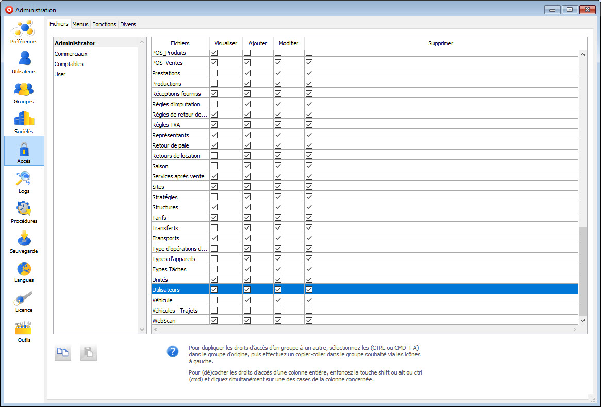Image resolution: width=601 pixels, height=407 pixels.
Task: Click the blue help question mark icon
Action: 173,352
